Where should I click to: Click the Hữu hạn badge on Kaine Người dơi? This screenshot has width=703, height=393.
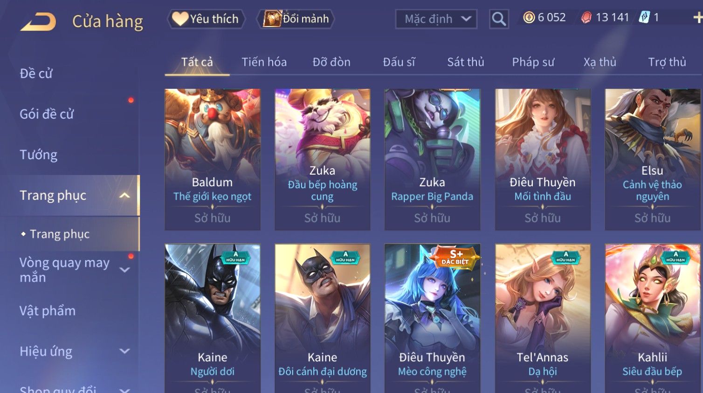pyautogui.click(x=235, y=257)
